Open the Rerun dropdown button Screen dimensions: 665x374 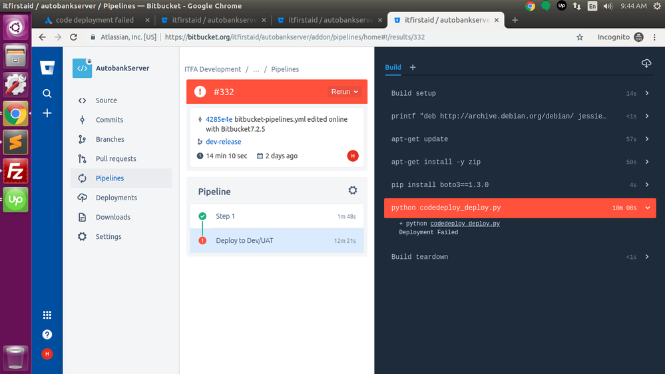pyautogui.click(x=344, y=92)
